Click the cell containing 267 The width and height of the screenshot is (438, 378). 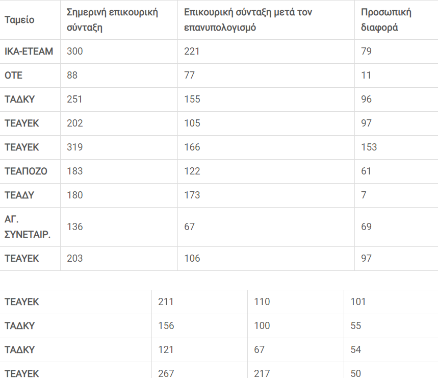tap(166, 373)
